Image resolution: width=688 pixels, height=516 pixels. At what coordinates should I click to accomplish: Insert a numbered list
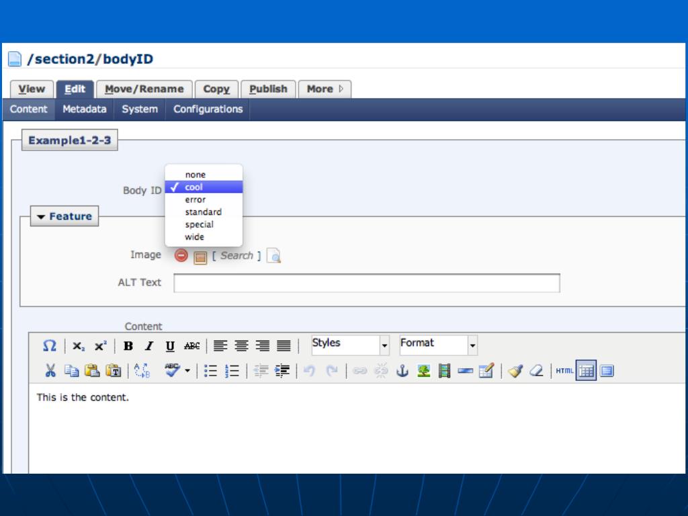coord(232,371)
